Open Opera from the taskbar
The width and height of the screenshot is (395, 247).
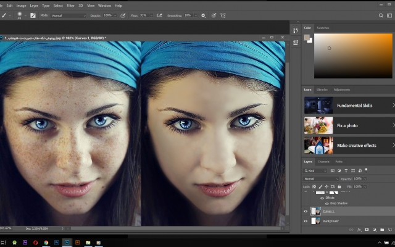click(35, 243)
